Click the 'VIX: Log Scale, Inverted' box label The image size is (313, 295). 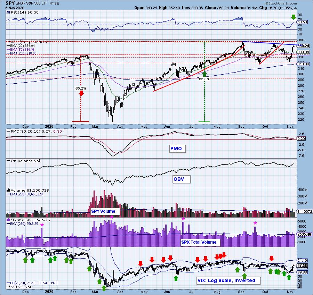tap(228, 280)
